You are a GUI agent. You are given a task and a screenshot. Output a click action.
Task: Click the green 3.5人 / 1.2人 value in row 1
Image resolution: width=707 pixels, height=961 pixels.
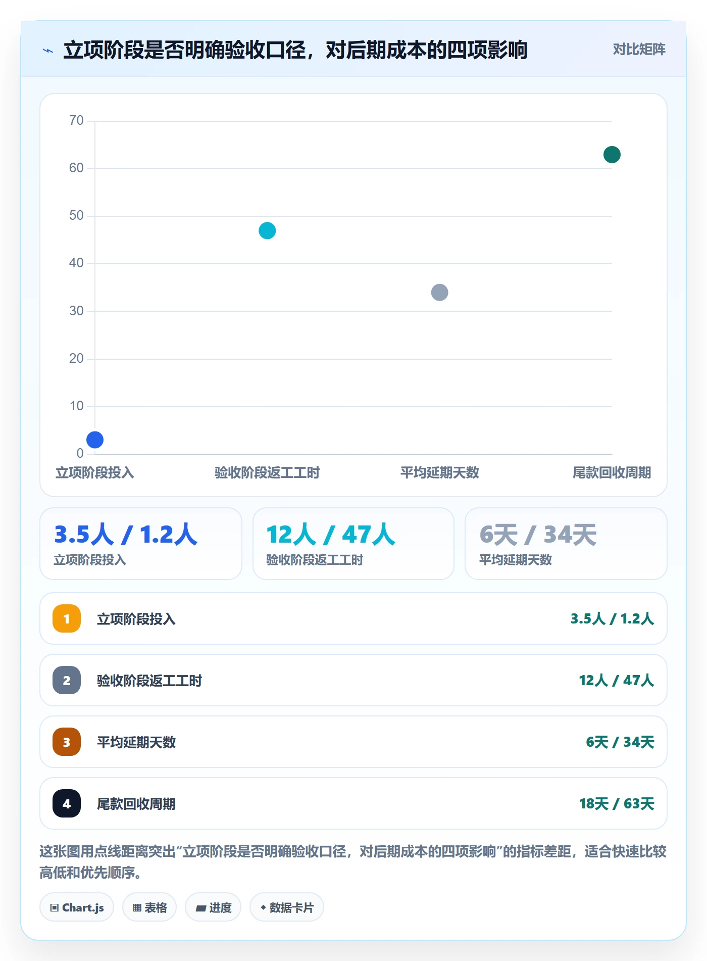pyautogui.click(x=613, y=619)
